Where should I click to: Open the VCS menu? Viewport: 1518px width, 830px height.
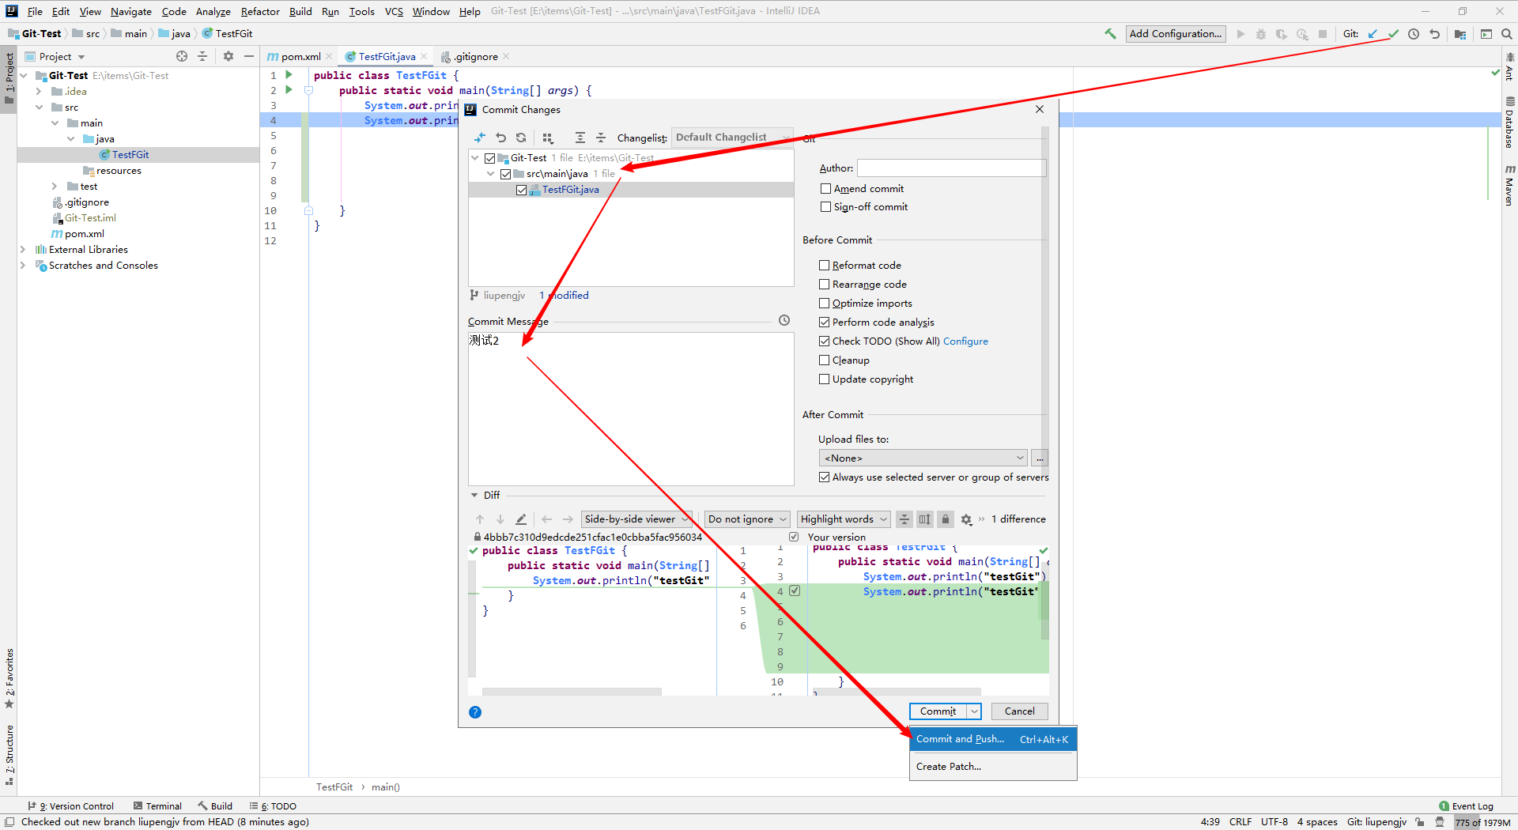[x=394, y=11]
